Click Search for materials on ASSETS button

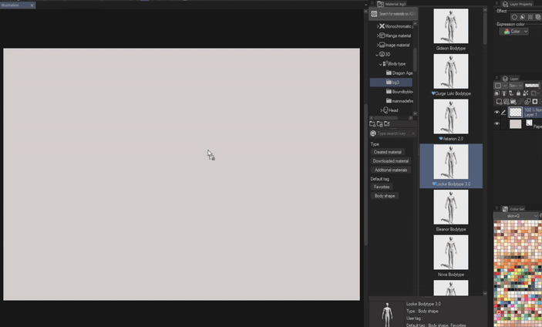[x=393, y=14]
